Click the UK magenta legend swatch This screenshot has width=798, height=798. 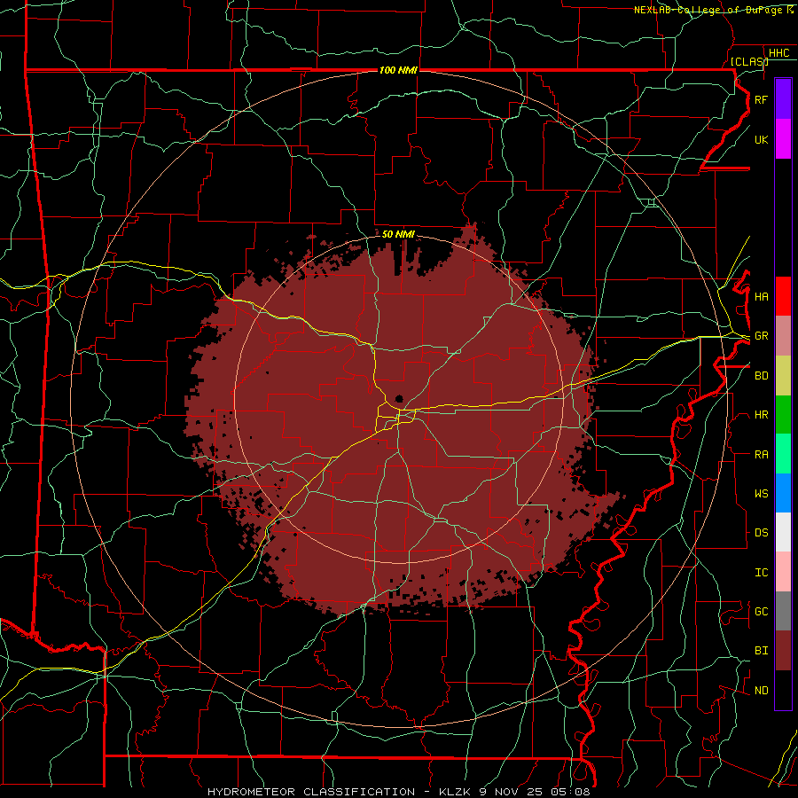click(x=783, y=139)
